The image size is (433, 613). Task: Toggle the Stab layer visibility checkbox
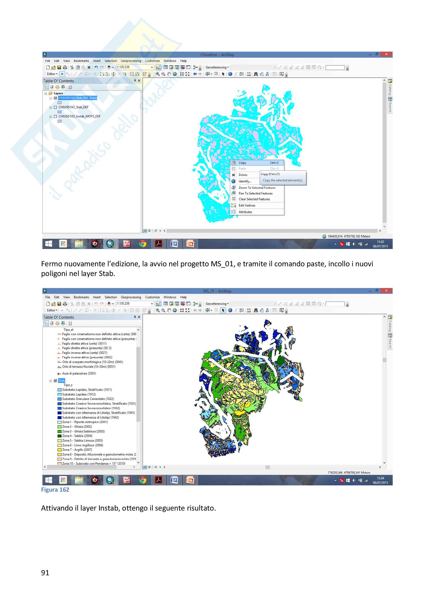point(55,381)
